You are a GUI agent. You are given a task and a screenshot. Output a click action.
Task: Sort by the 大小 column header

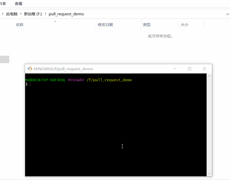click(192, 25)
